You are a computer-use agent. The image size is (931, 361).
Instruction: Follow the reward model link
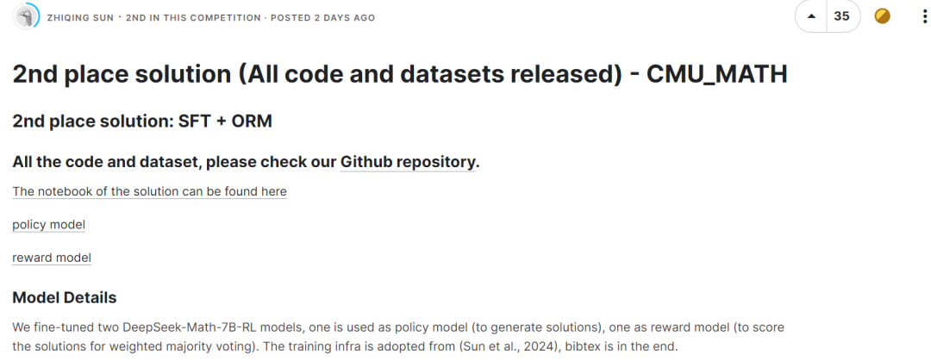(x=52, y=257)
